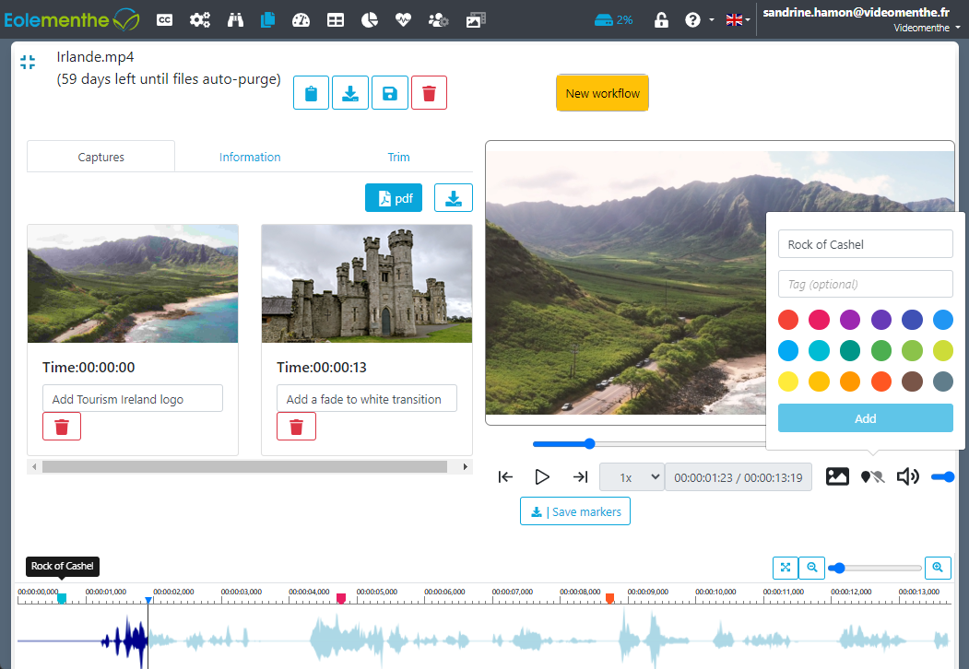Open the closed captions CC tool
Image resolution: width=969 pixels, height=669 pixels.
click(x=164, y=19)
